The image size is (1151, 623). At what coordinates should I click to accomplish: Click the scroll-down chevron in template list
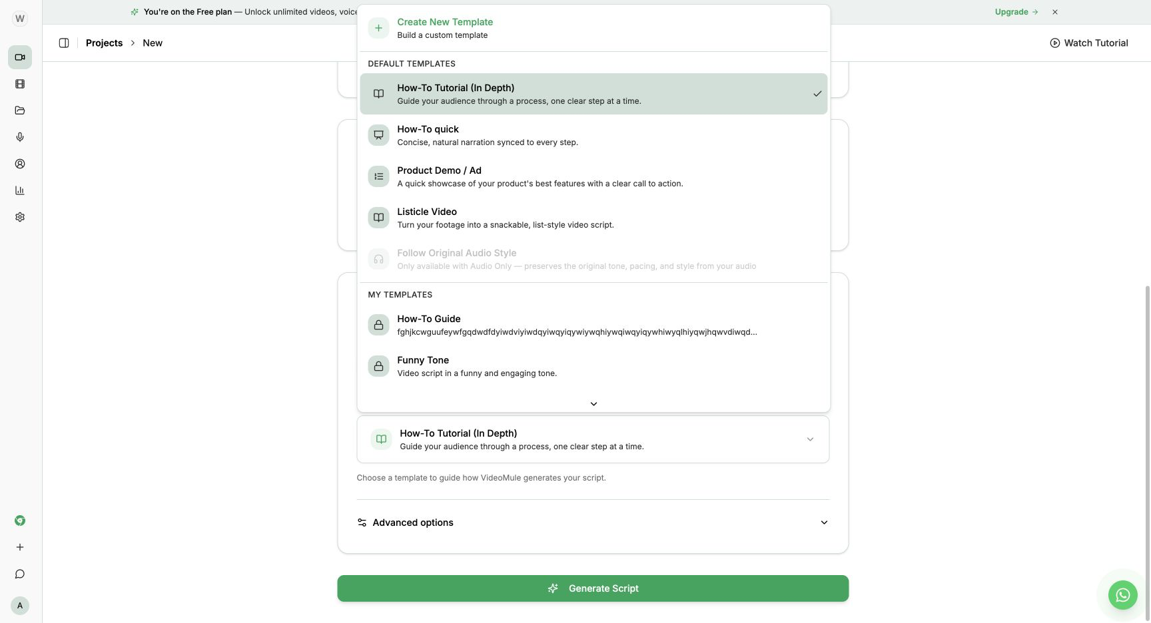pyautogui.click(x=593, y=404)
